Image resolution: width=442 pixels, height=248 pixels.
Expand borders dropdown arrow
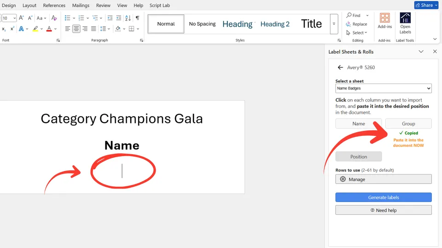tap(138, 28)
